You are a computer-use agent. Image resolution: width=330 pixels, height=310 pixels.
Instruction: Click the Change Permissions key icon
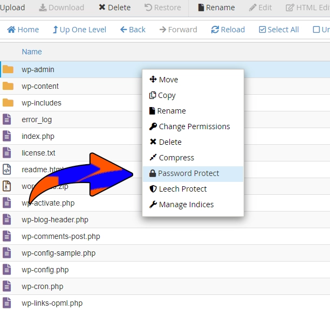(x=153, y=126)
